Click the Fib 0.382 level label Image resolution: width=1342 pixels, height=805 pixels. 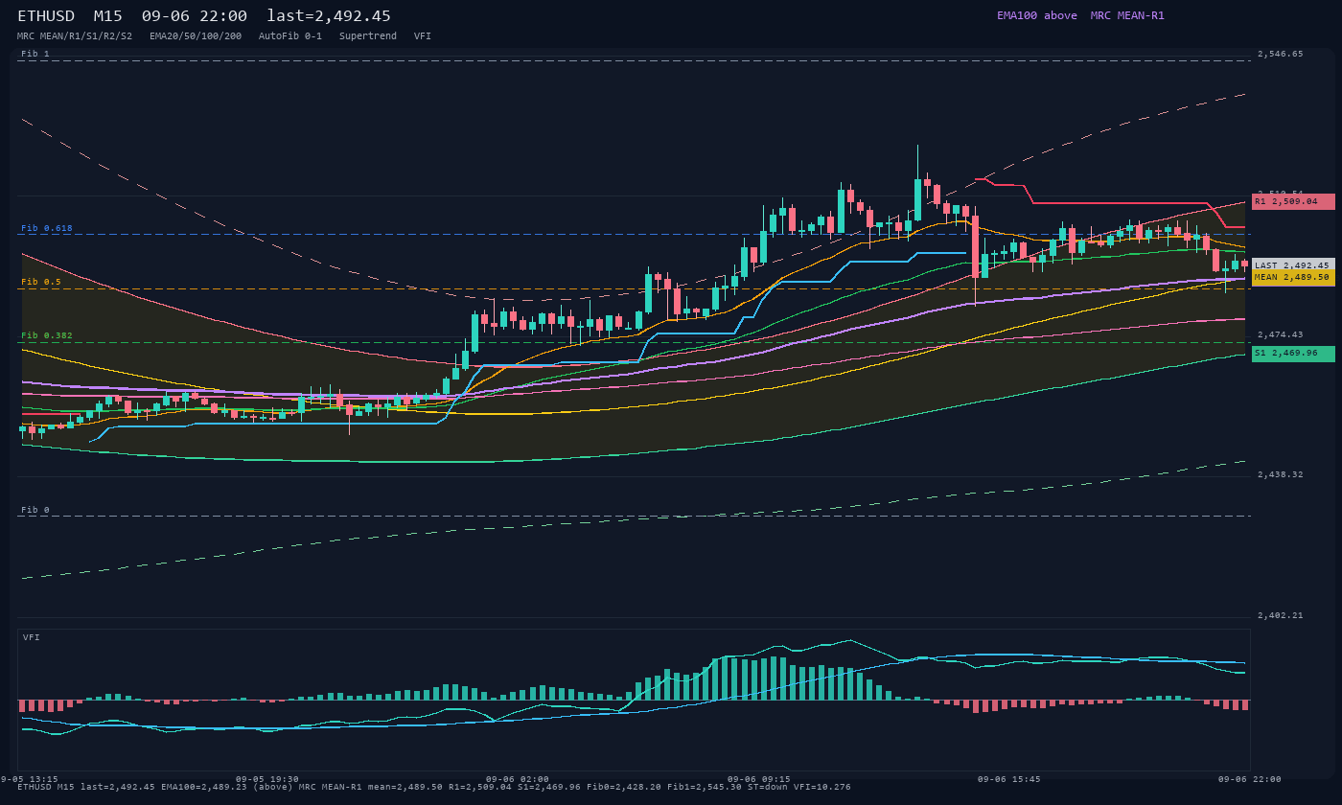[47, 335]
